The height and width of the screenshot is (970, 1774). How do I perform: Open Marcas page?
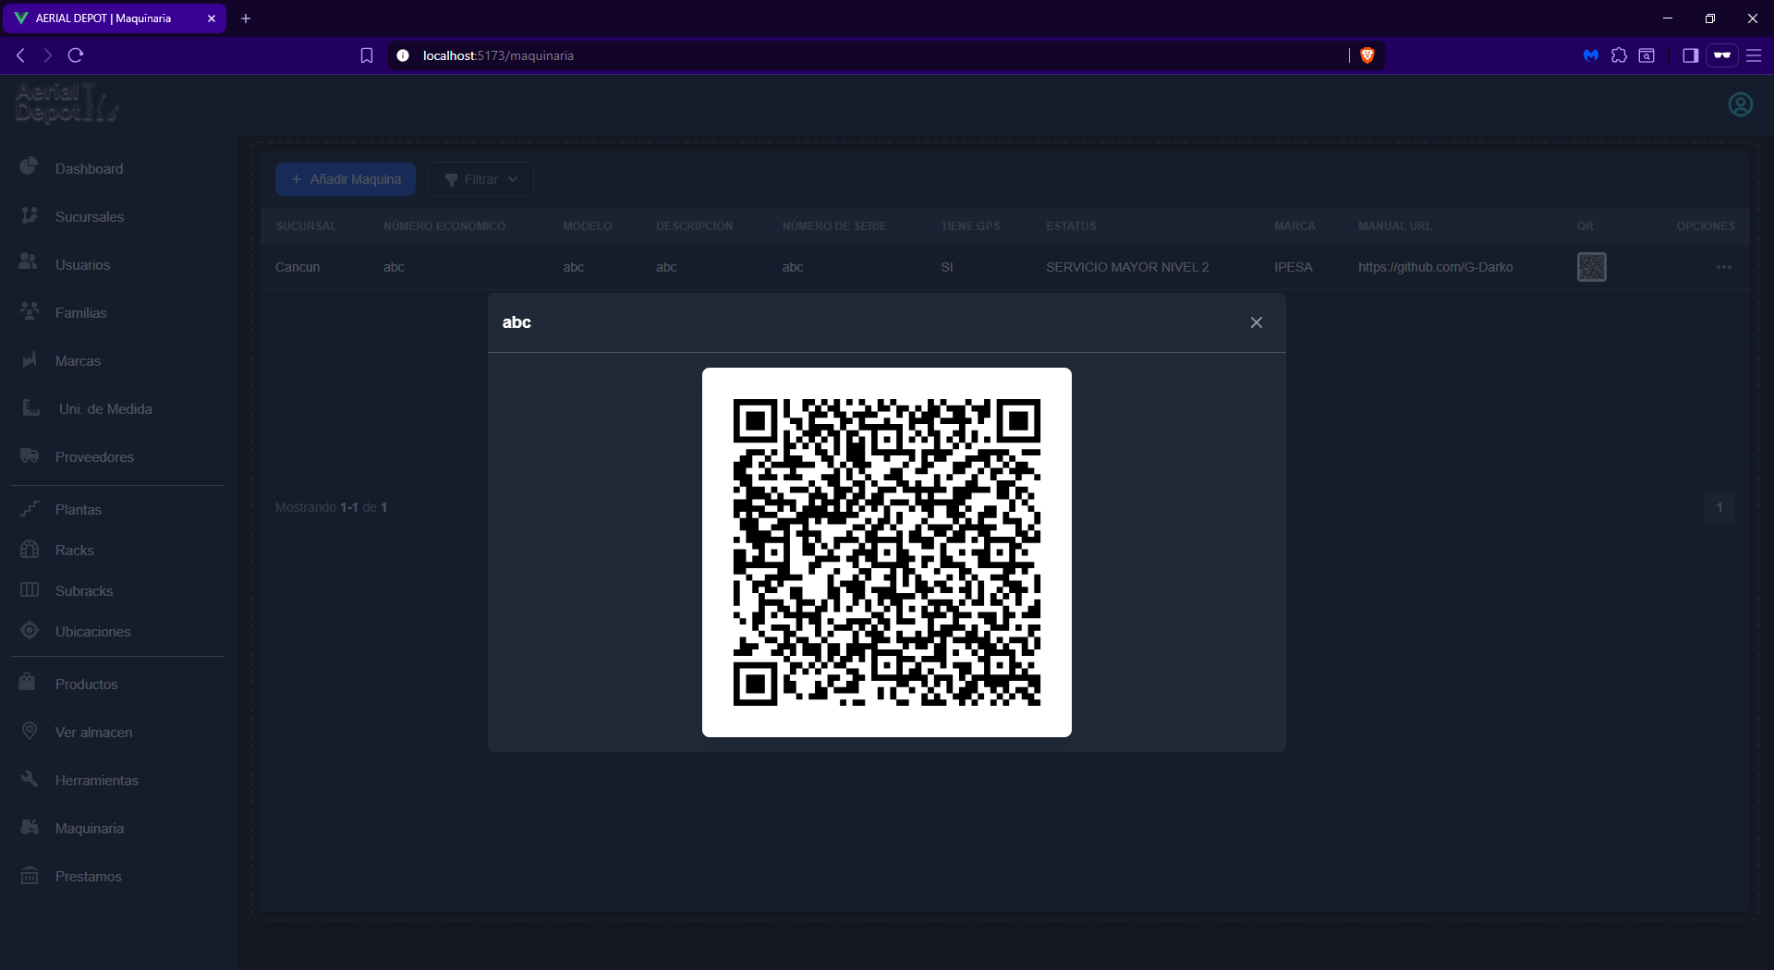[x=78, y=361]
